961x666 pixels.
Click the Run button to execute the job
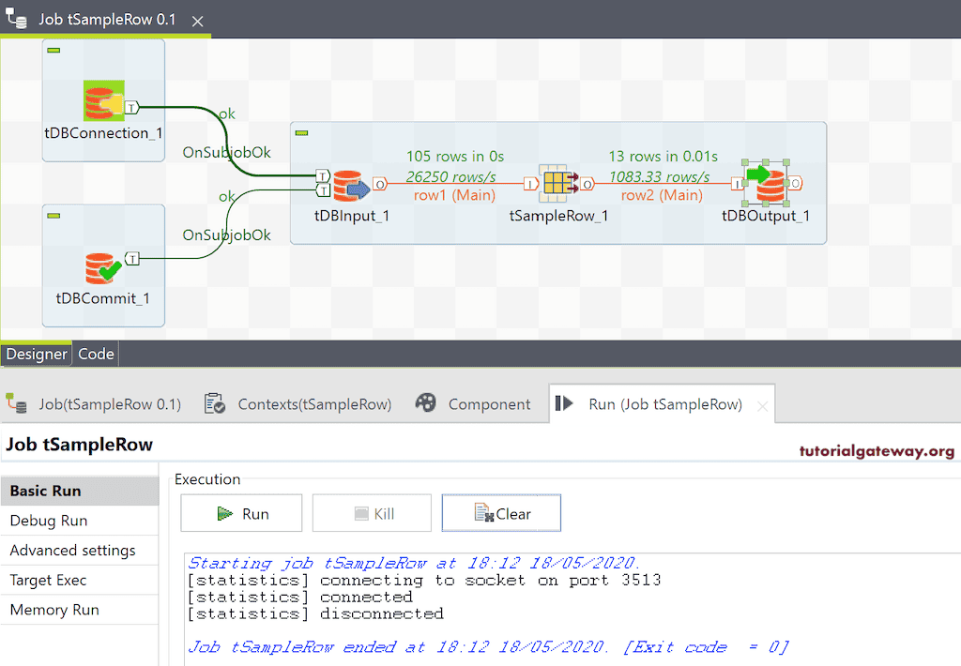click(x=241, y=512)
